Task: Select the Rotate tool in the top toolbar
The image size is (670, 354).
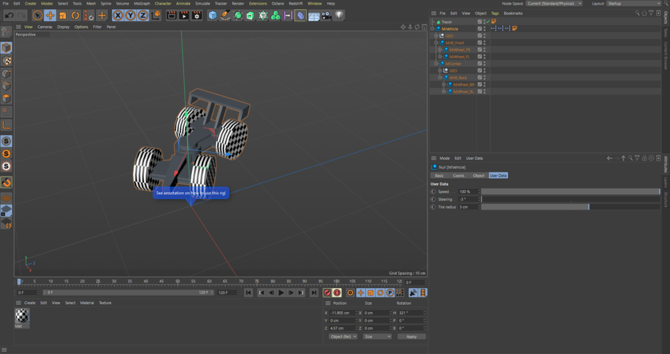Action: tap(75, 15)
